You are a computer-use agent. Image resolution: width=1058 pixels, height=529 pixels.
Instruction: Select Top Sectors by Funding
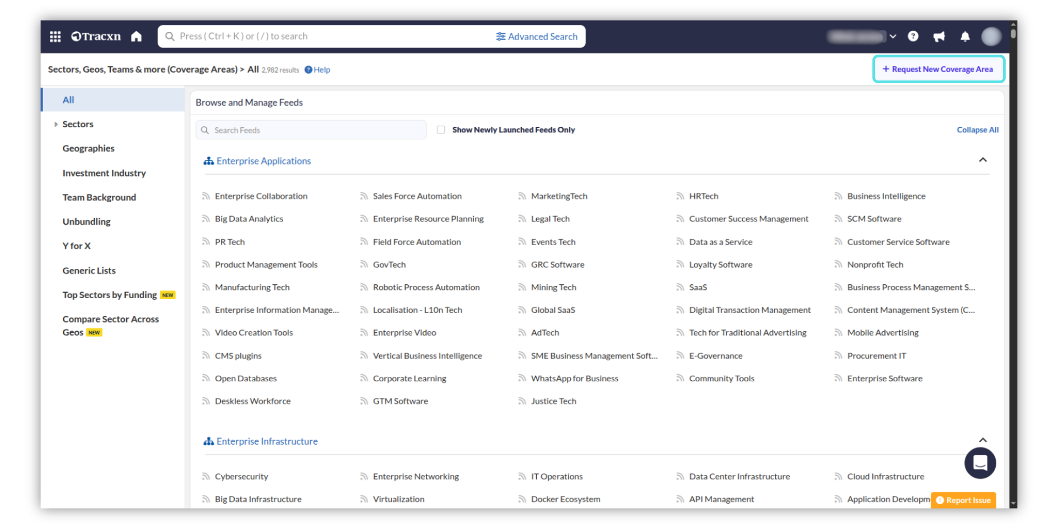pos(110,295)
